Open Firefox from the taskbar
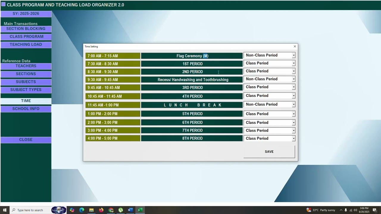 click(x=101, y=210)
